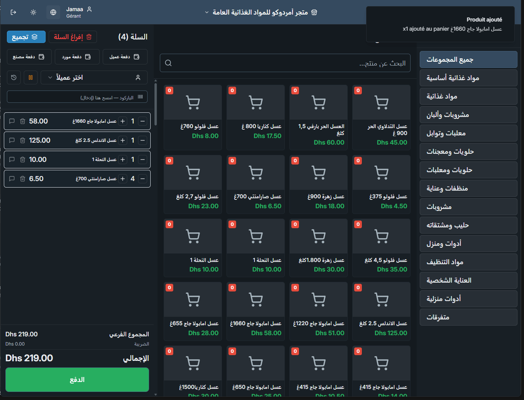
Task: Open the اختر عميلاً customer dropdown
Action: pos(94,77)
